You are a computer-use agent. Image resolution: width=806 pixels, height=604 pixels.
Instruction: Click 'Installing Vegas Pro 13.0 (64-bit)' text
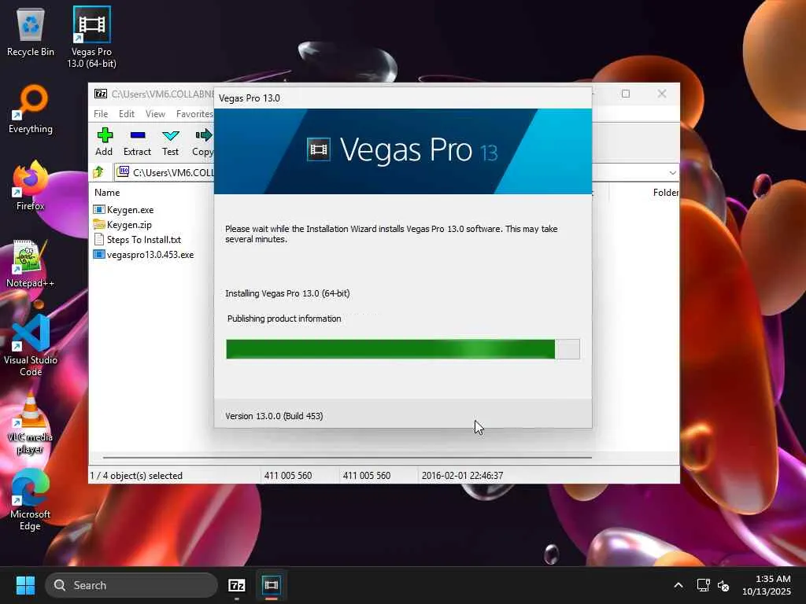point(287,293)
